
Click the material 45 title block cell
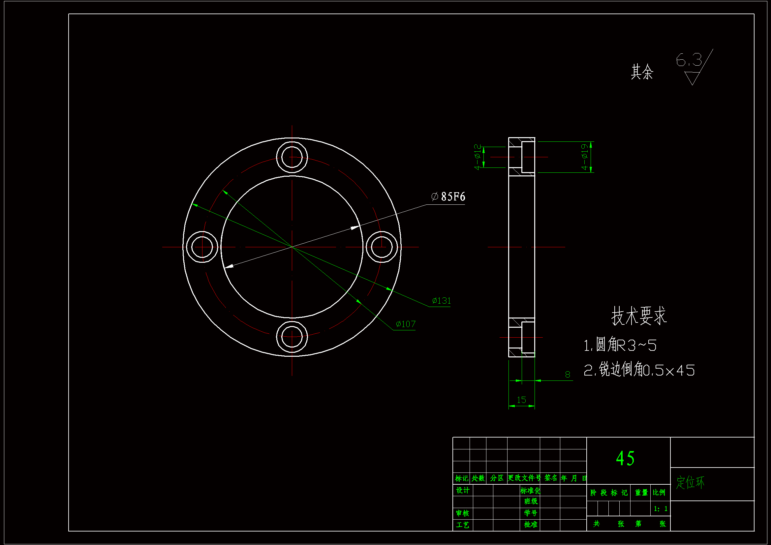(x=625, y=459)
